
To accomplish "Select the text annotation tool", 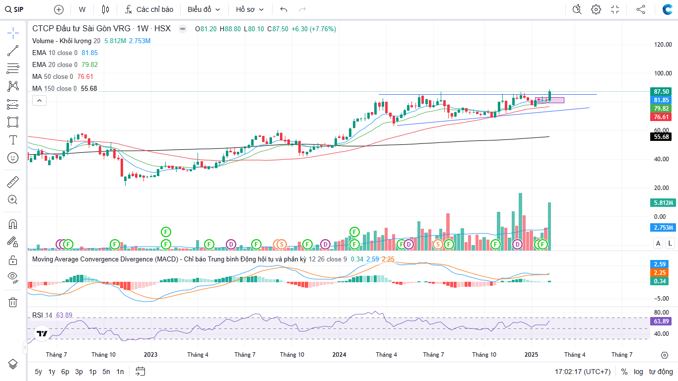I will coord(13,140).
